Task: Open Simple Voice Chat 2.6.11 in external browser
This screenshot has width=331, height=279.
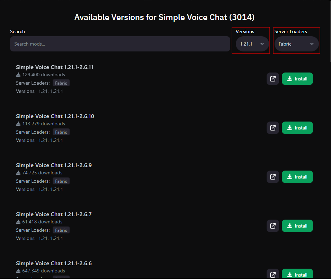Action: (273, 79)
